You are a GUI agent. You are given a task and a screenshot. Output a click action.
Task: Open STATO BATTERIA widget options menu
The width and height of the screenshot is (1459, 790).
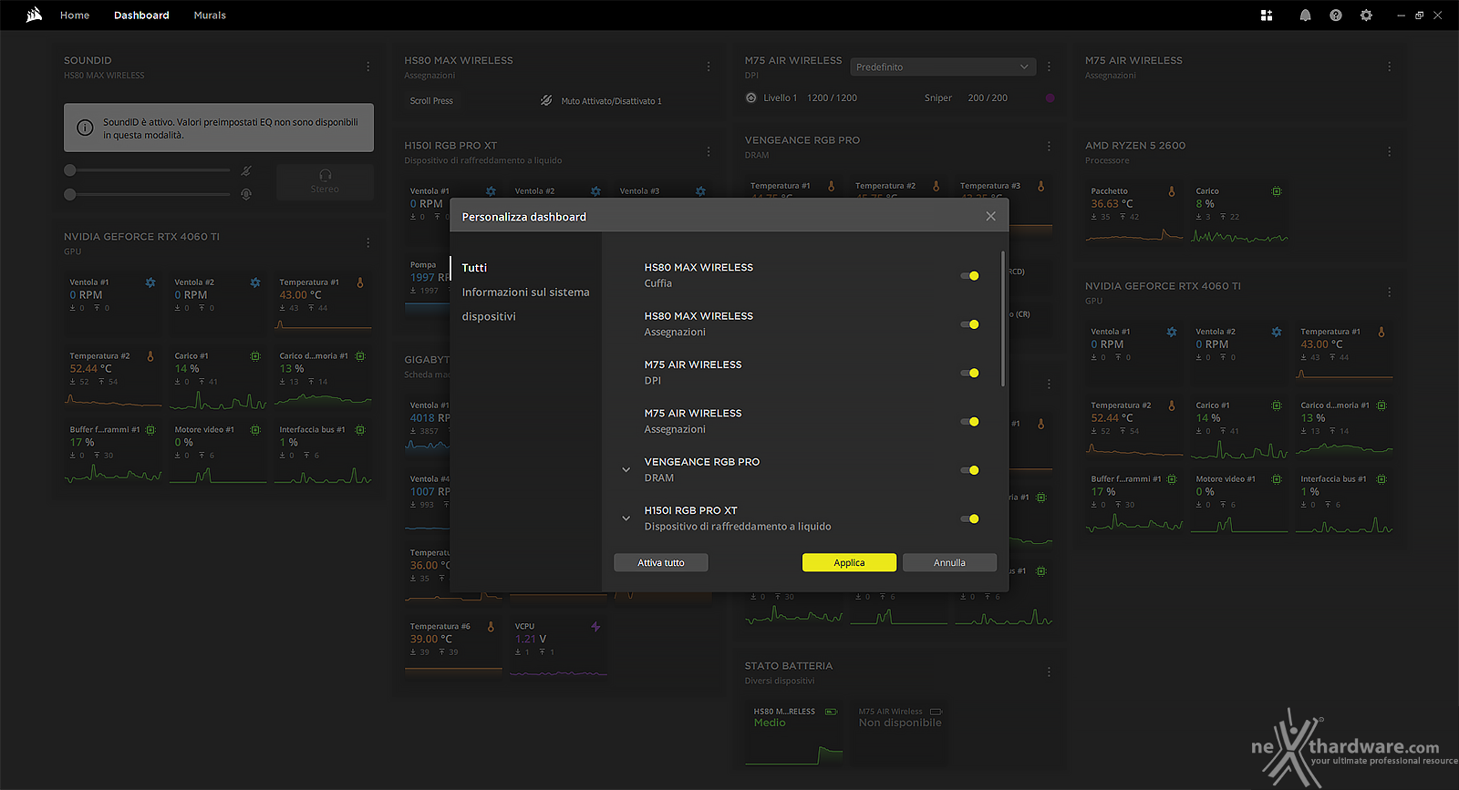[x=1049, y=672]
